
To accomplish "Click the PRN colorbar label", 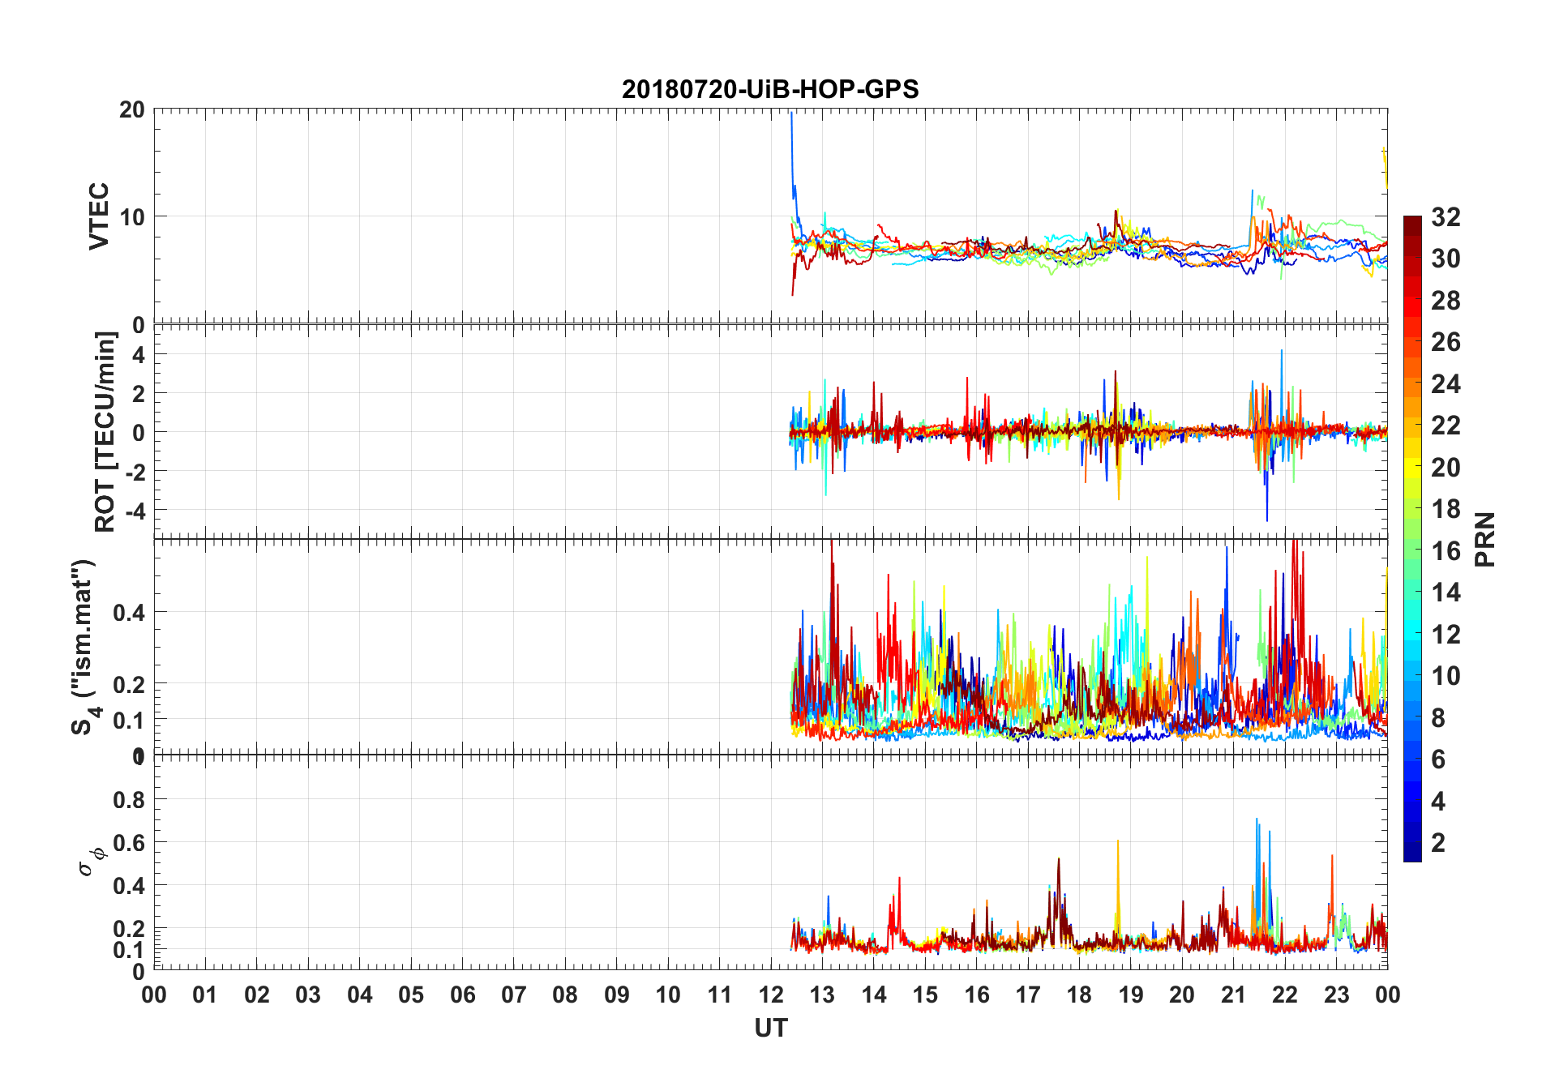I will 1484,539.
